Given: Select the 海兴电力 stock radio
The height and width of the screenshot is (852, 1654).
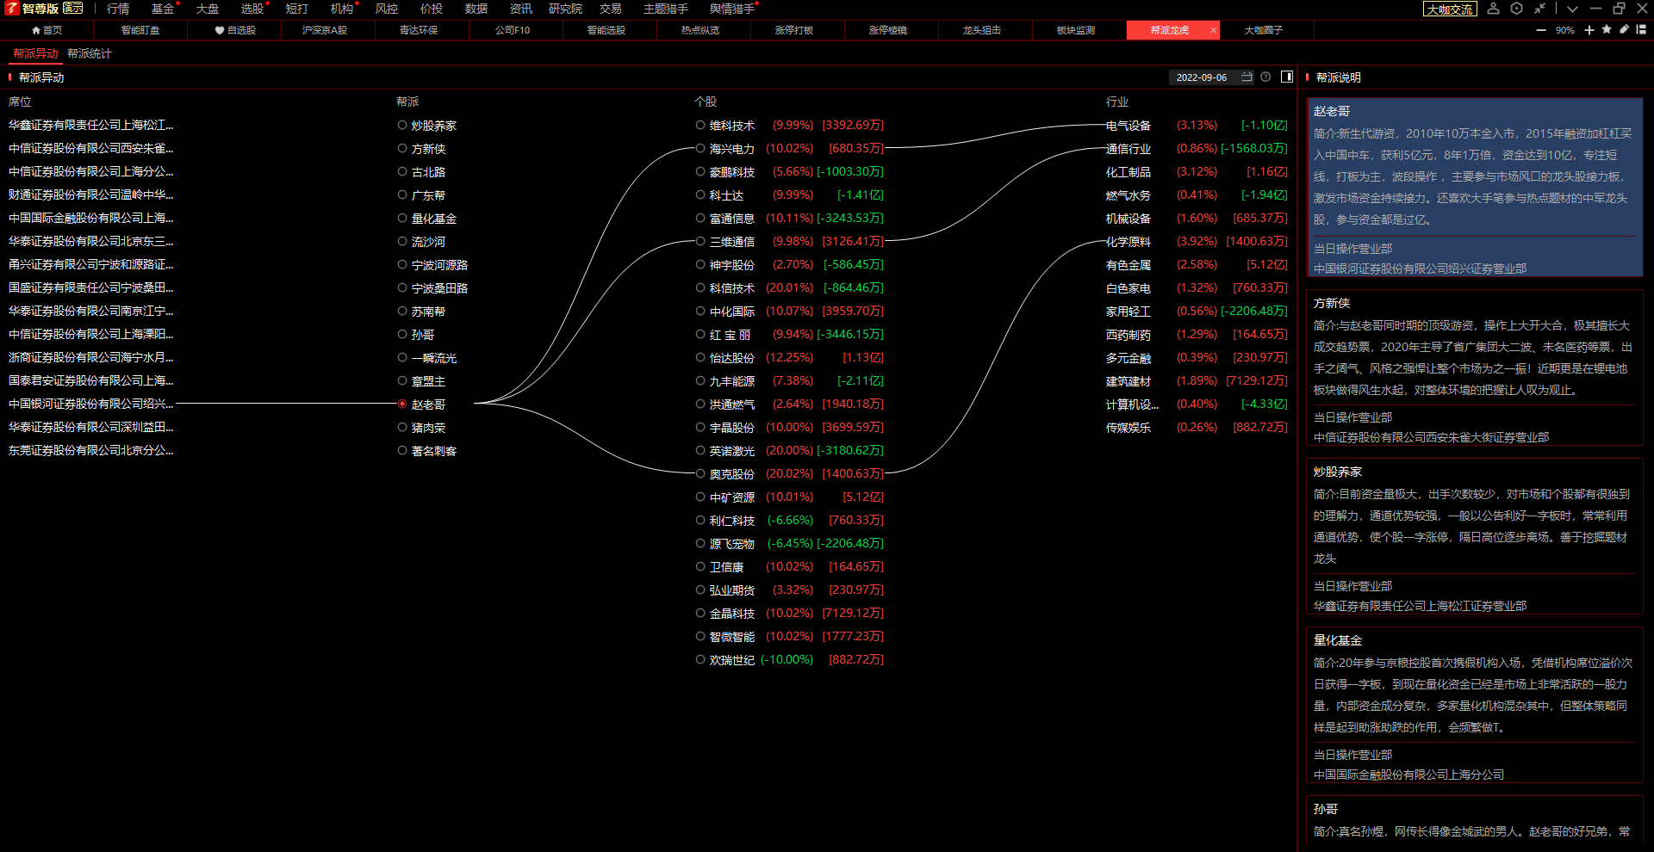Looking at the screenshot, I should click(700, 148).
